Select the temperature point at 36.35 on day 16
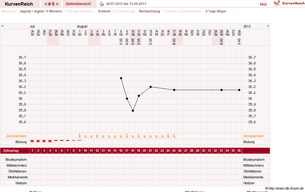 click(121, 78)
